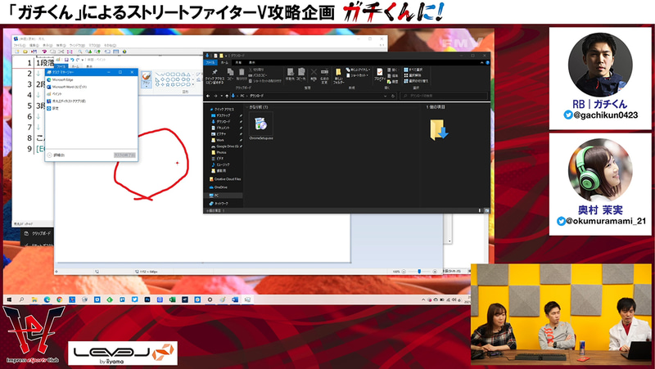Open the New item dropdown in Explorer
The width and height of the screenshot is (655, 369).
357,70
